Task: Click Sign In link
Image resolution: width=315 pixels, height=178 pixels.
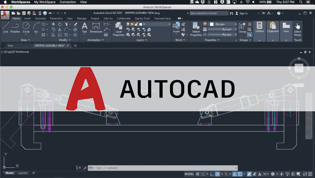Action: [241, 13]
